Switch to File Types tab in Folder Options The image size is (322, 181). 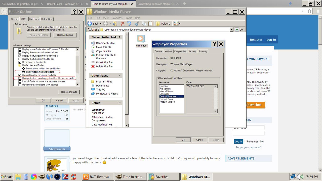(x=34, y=19)
